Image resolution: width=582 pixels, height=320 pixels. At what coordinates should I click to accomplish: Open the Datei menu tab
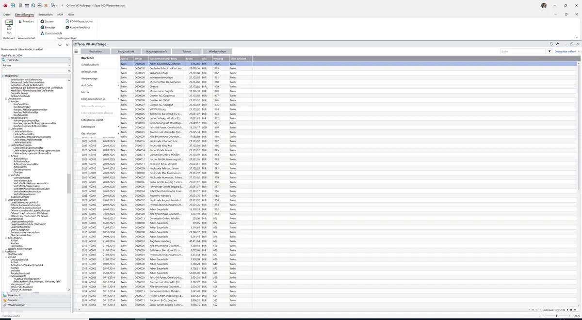click(7, 15)
